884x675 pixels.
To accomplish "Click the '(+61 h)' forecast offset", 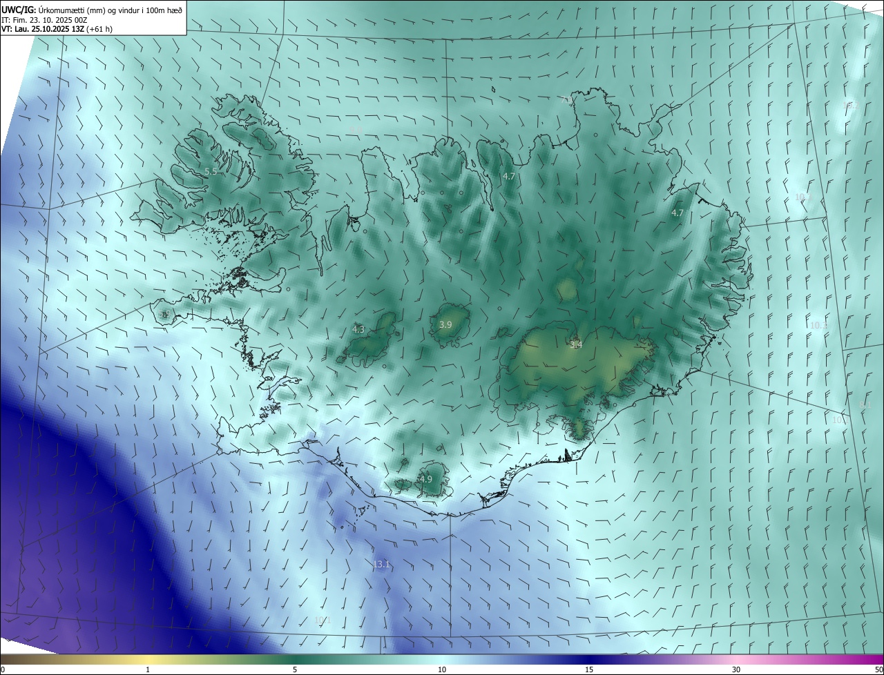I will tap(99, 29).
